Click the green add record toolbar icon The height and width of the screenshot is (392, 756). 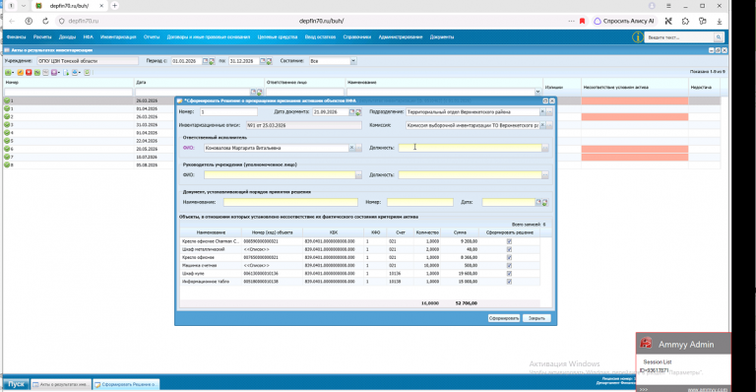click(x=8, y=73)
